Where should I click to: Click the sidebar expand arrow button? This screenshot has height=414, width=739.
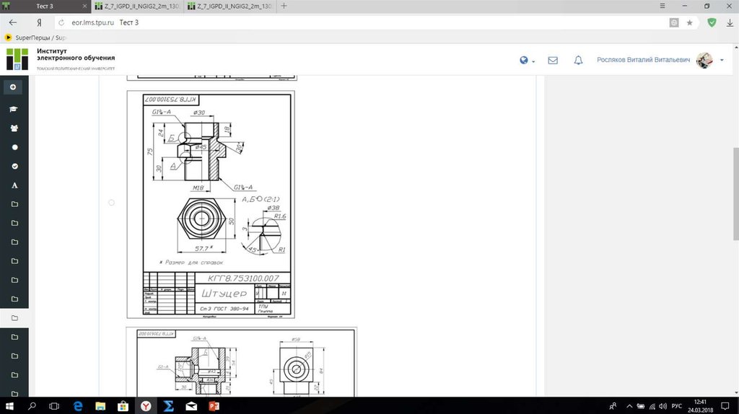[13, 87]
